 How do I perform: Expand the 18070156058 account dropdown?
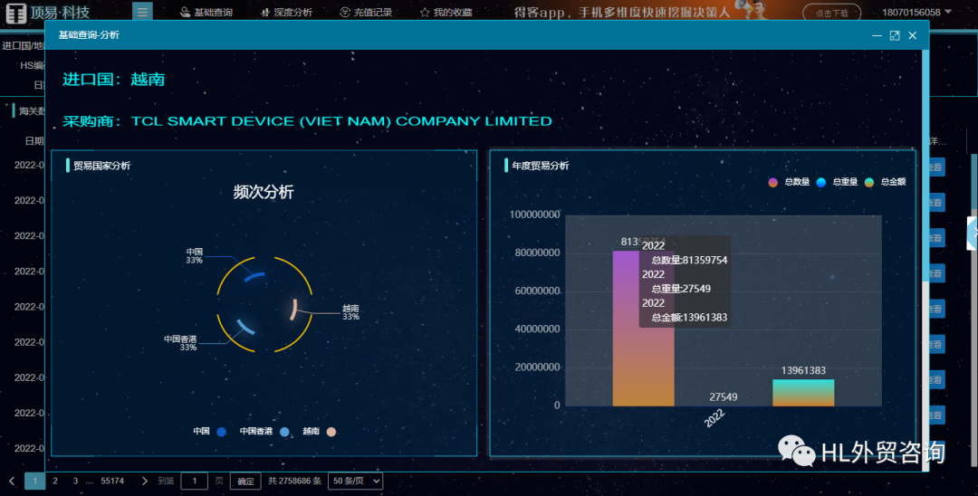[916, 12]
